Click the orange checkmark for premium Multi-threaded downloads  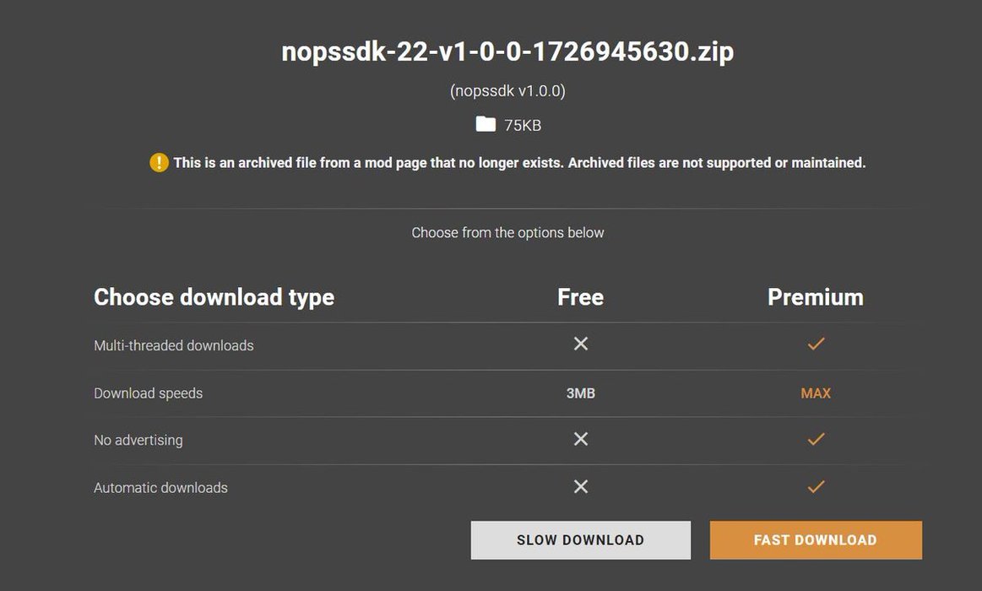click(x=816, y=344)
